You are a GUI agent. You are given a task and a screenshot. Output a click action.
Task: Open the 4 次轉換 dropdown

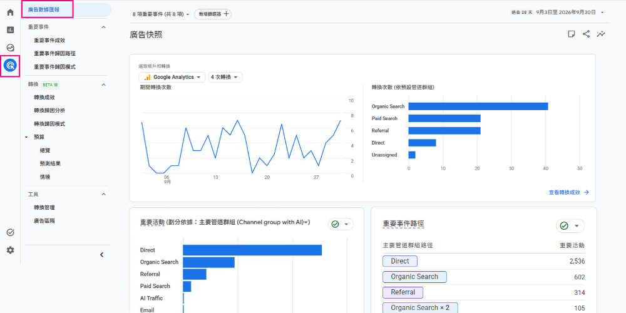[x=225, y=77]
